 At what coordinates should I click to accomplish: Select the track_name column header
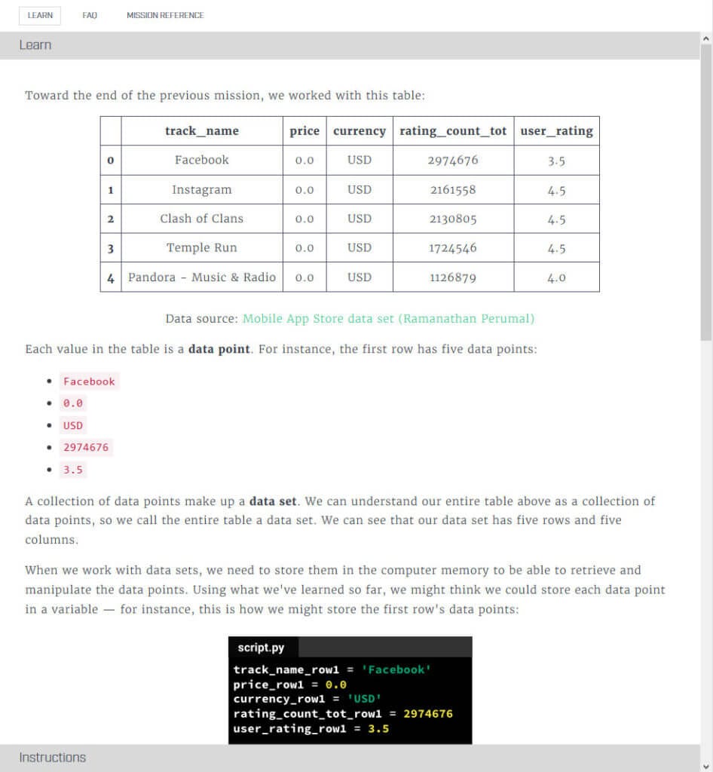pyautogui.click(x=201, y=130)
